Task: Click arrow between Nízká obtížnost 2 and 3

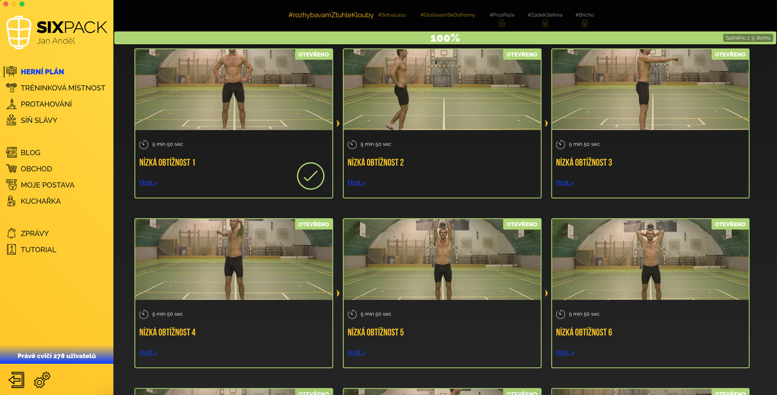Action: [x=546, y=123]
